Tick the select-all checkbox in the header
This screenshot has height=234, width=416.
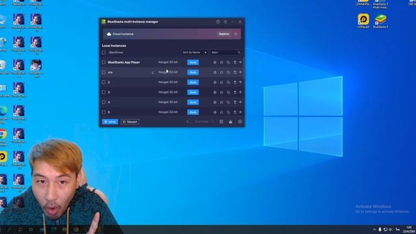[104, 53]
